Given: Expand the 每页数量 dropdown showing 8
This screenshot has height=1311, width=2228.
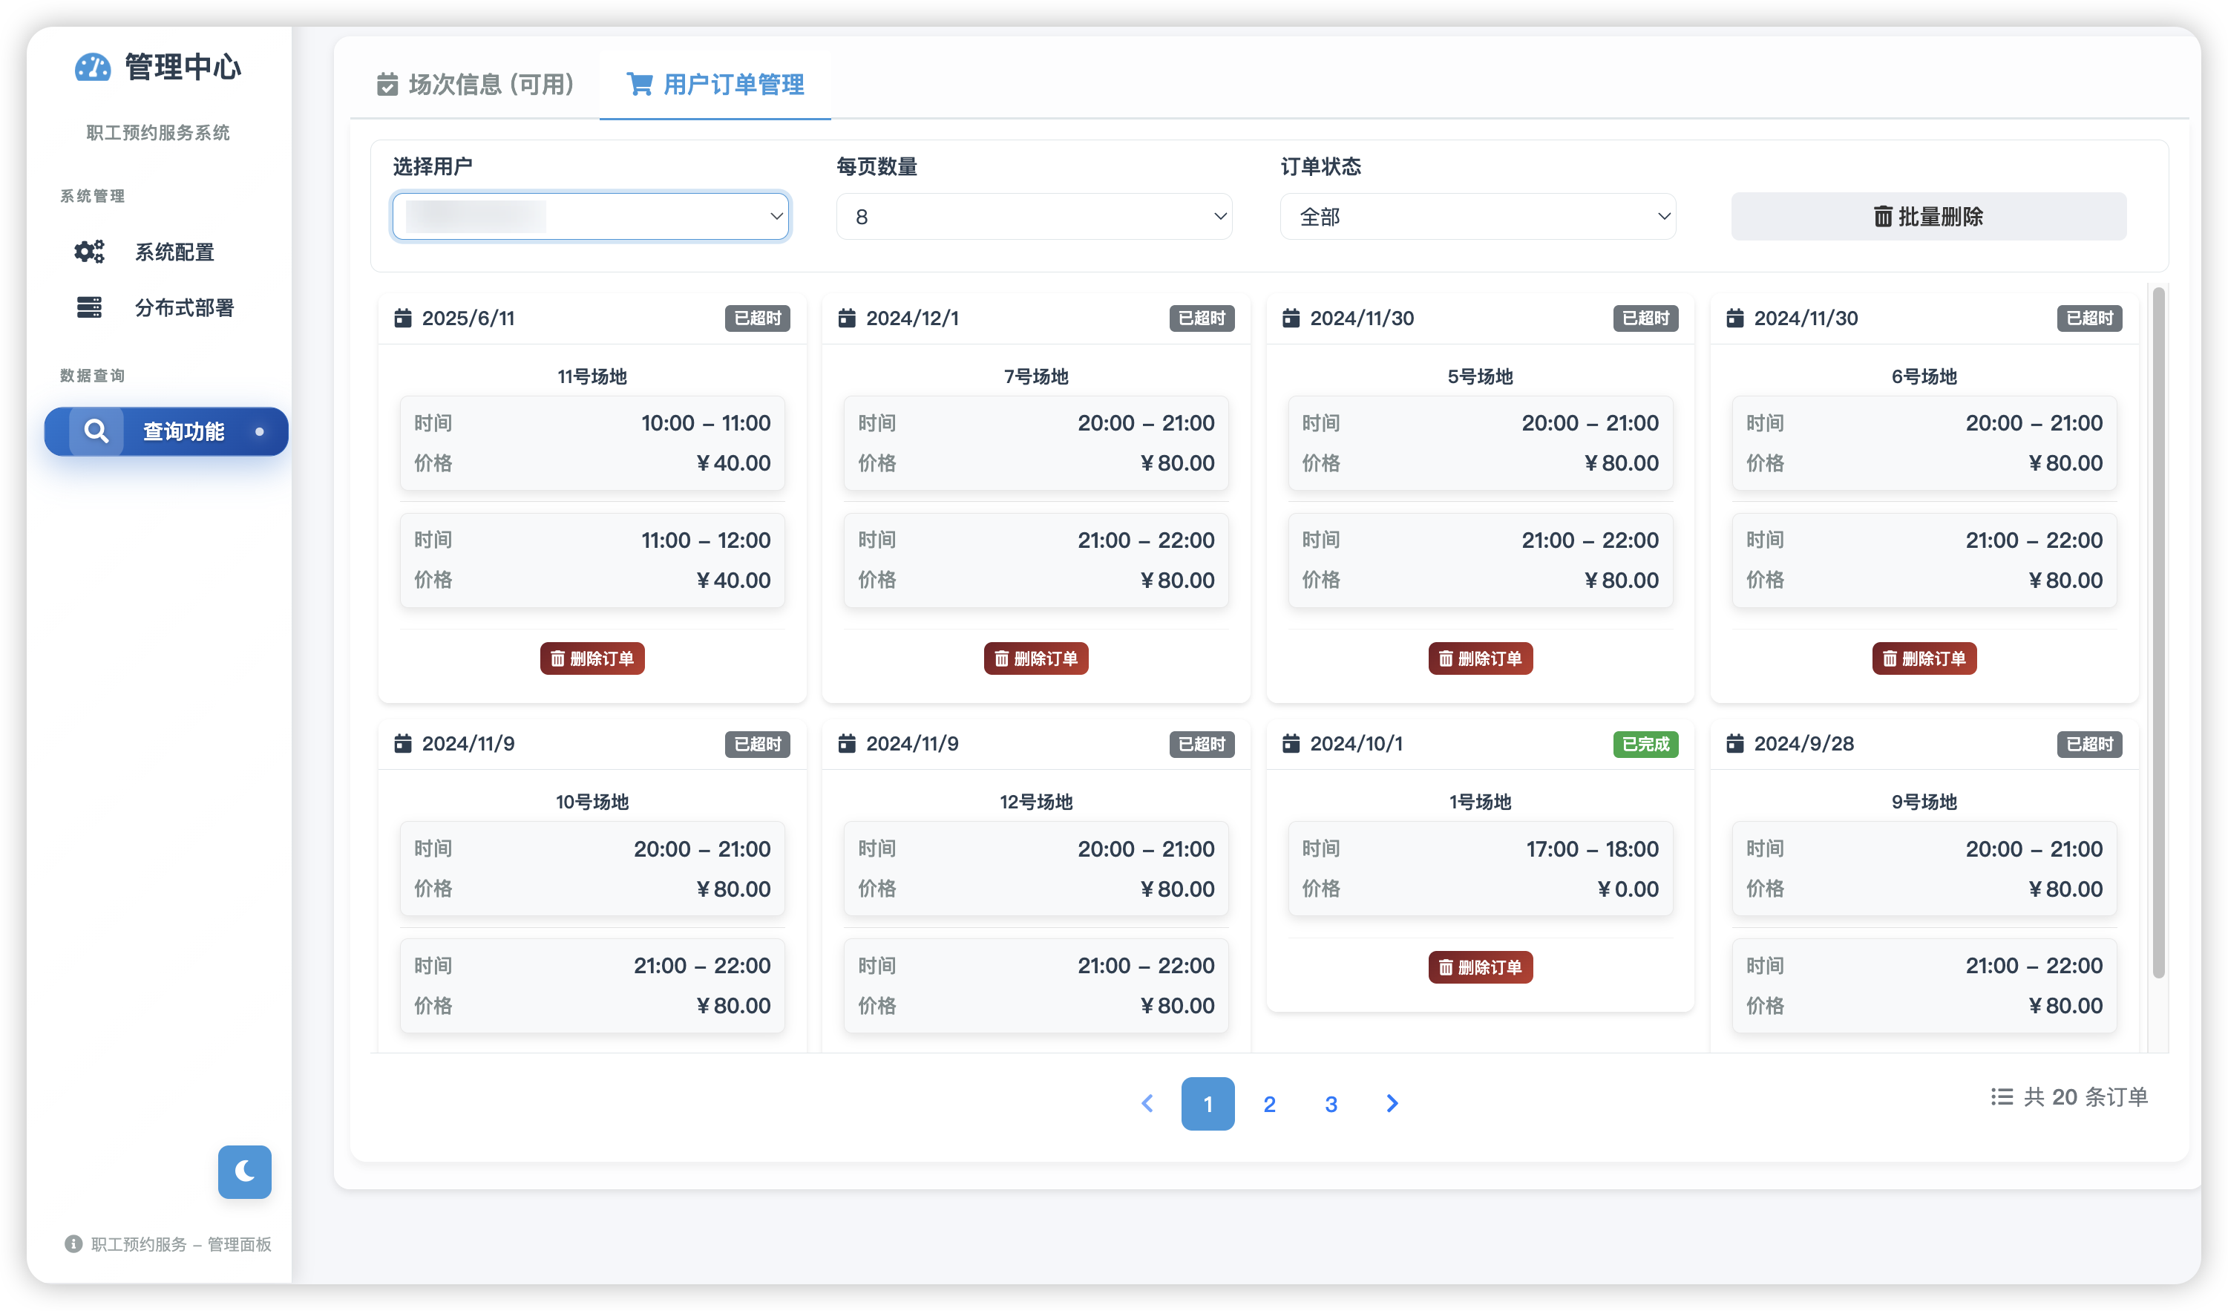Looking at the screenshot, I should coord(1034,217).
